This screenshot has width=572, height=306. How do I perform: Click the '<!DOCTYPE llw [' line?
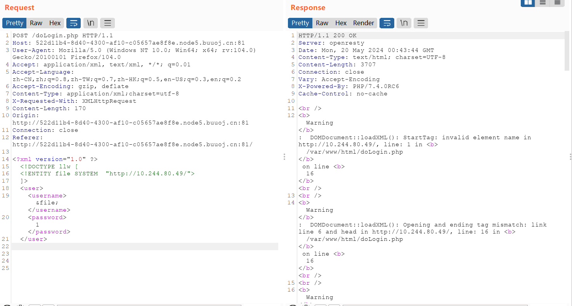(49, 167)
